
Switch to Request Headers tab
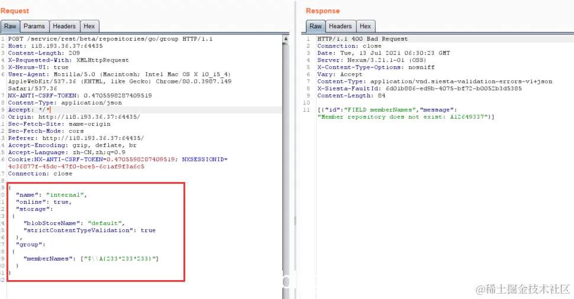point(64,27)
